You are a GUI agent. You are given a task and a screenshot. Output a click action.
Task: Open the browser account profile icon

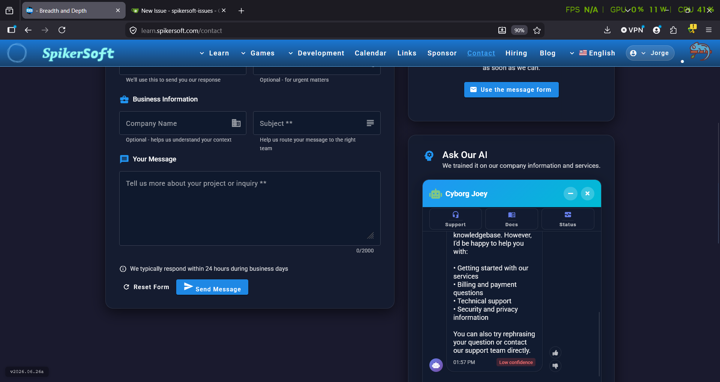(657, 30)
